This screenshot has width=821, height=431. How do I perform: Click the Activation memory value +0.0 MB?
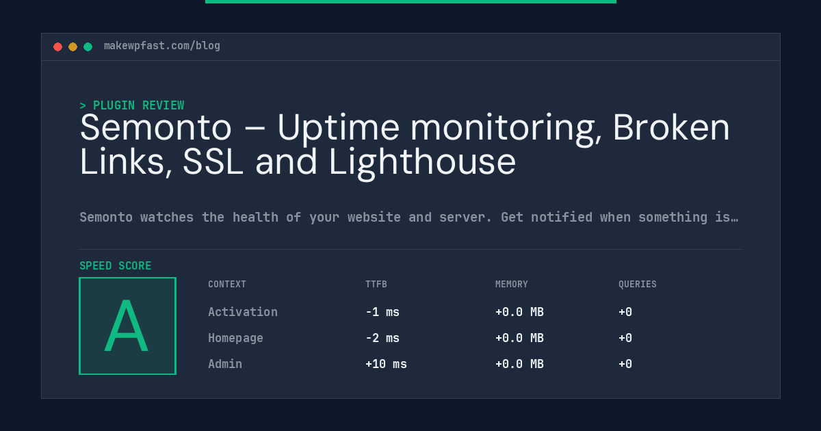tap(519, 312)
